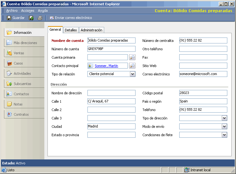Click the Número de cuenta field
236x174 pixels.
tap(111, 49)
